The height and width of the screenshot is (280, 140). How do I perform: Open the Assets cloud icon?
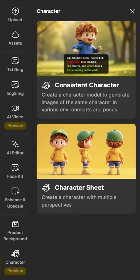pos(15,35)
